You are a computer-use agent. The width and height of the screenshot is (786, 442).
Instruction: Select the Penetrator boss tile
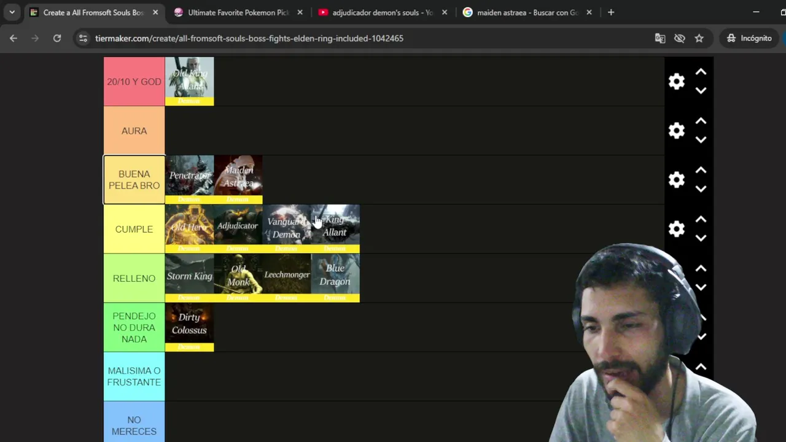tap(189, 179)
